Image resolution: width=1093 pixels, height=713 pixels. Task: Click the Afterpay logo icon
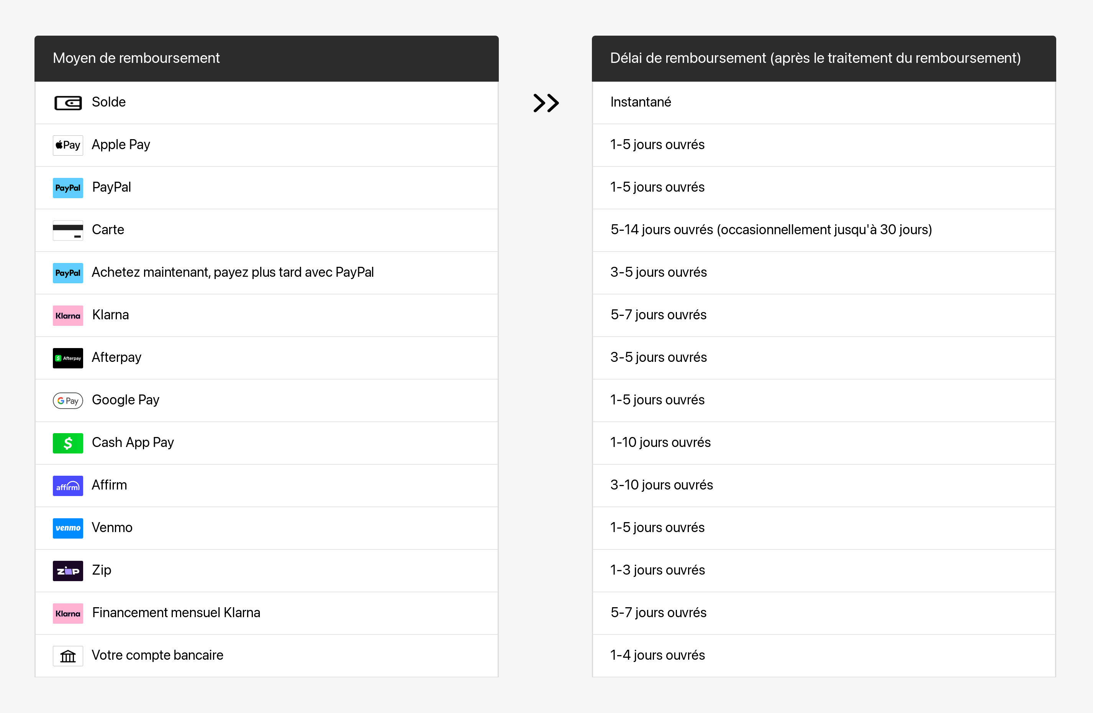tap(68, 358)
